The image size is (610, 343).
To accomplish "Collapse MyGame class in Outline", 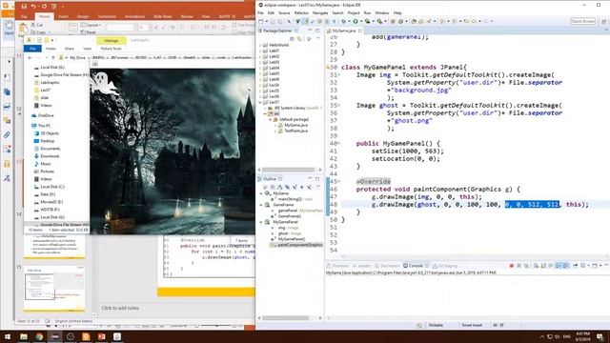I will click(261, 193).
